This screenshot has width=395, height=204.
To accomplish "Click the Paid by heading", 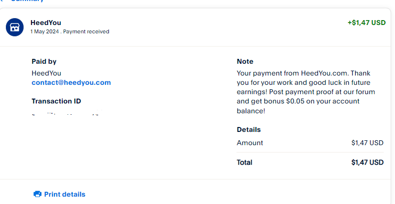I will tap(44, 61).
